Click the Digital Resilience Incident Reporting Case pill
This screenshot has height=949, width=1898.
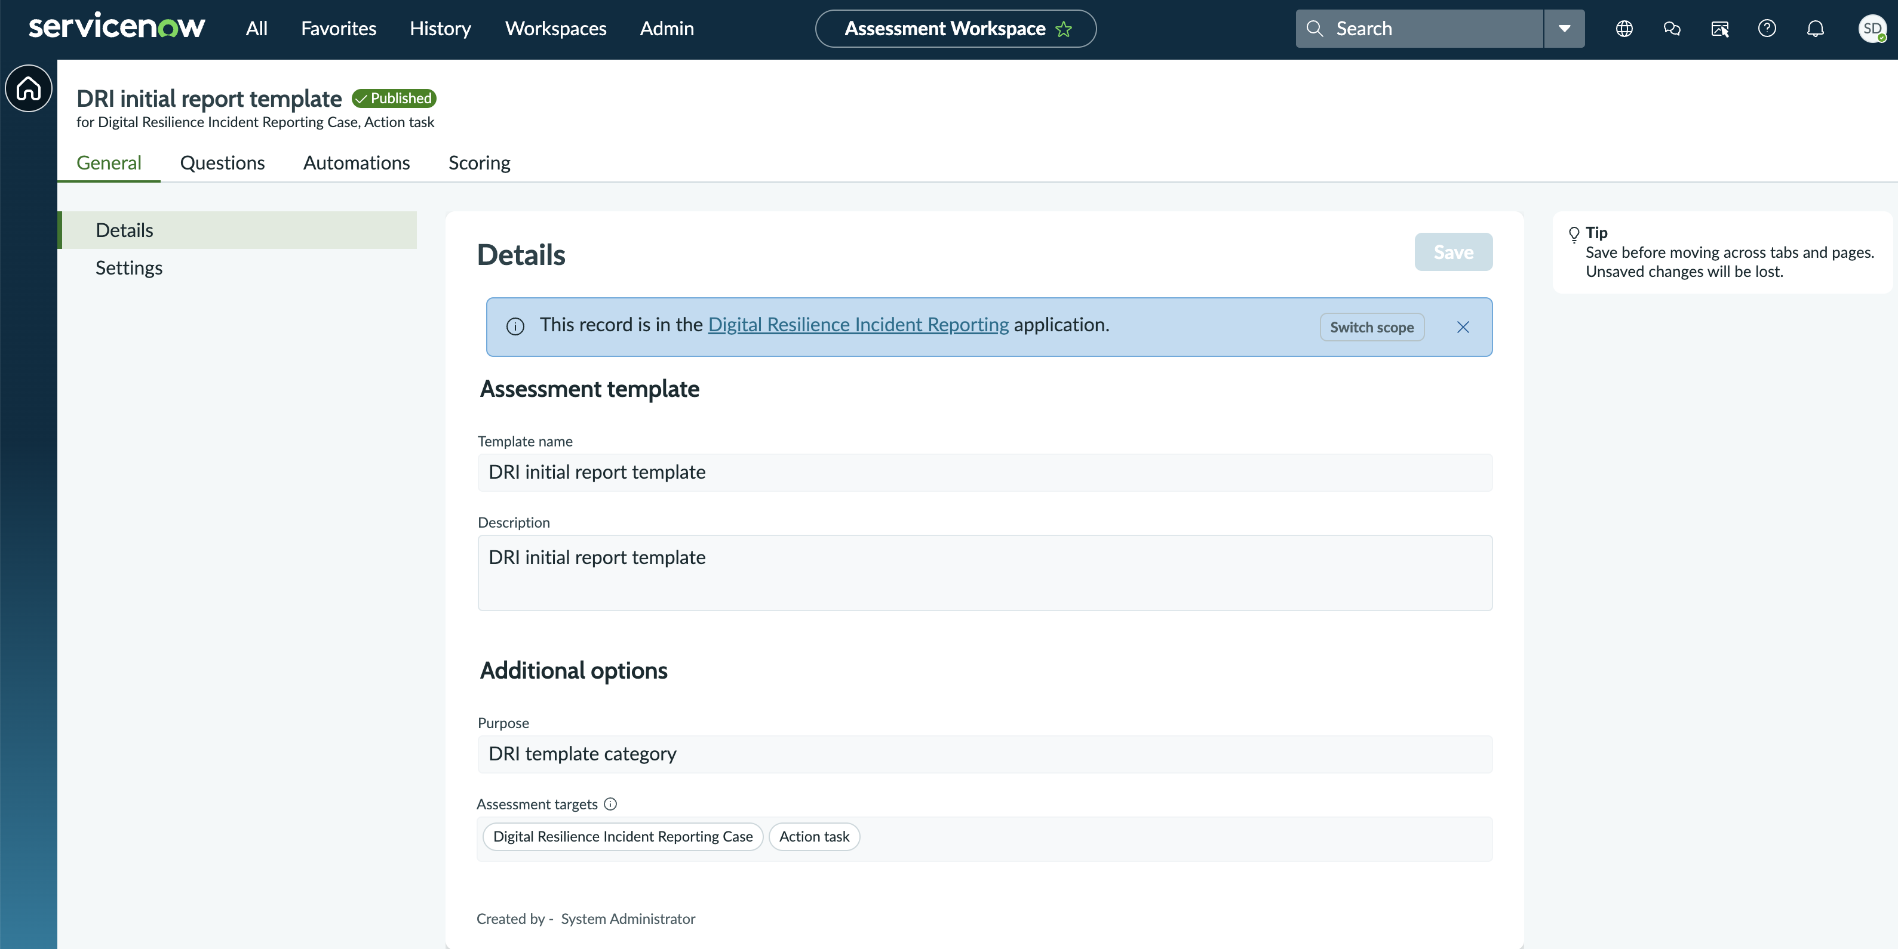(622, 837)
